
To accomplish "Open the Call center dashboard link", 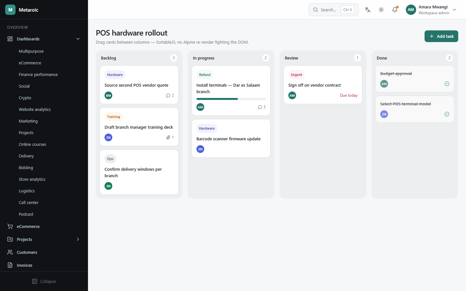I will [44, 202].
